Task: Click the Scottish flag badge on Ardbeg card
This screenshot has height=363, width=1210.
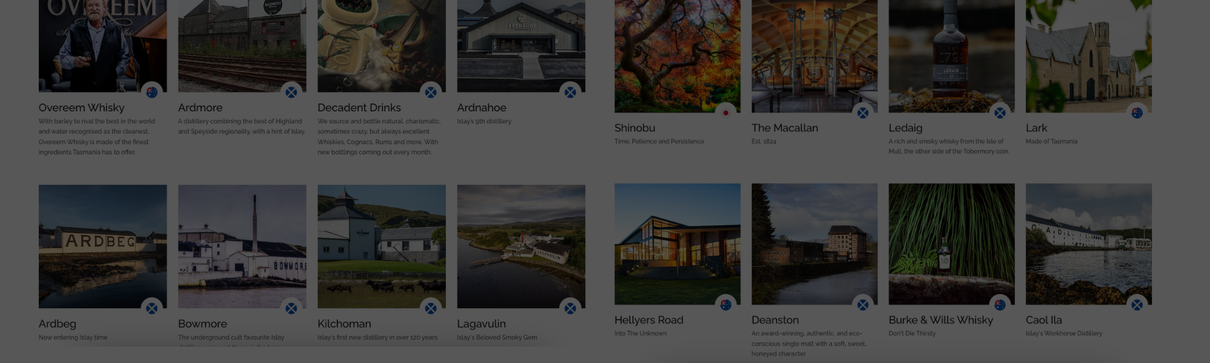Action: (152, 309)
